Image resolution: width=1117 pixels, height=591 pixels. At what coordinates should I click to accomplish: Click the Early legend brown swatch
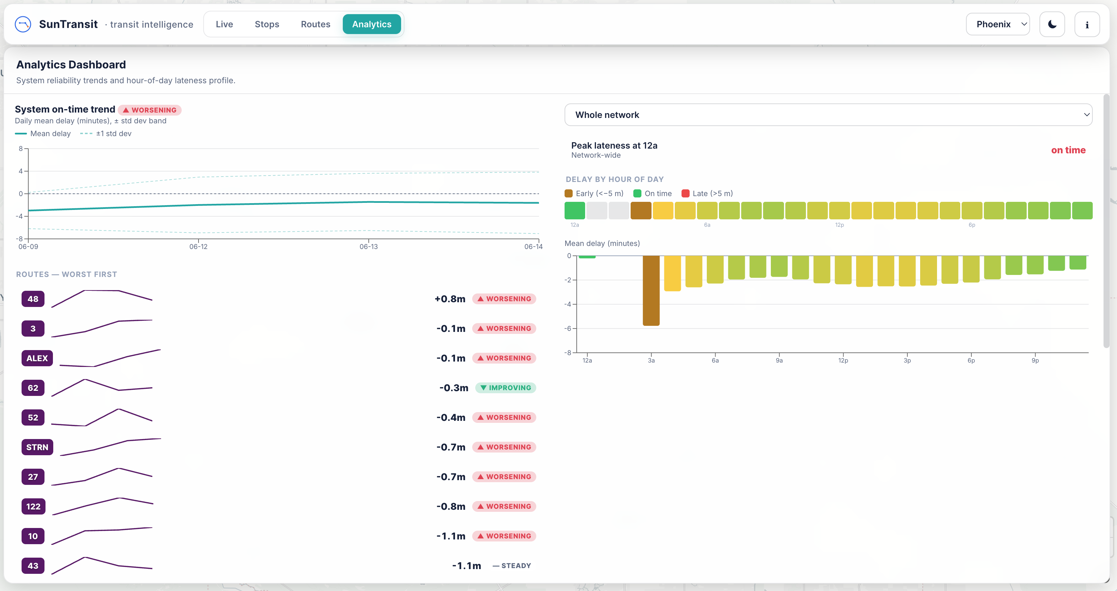pyautogui.click(x=569, y=193)
